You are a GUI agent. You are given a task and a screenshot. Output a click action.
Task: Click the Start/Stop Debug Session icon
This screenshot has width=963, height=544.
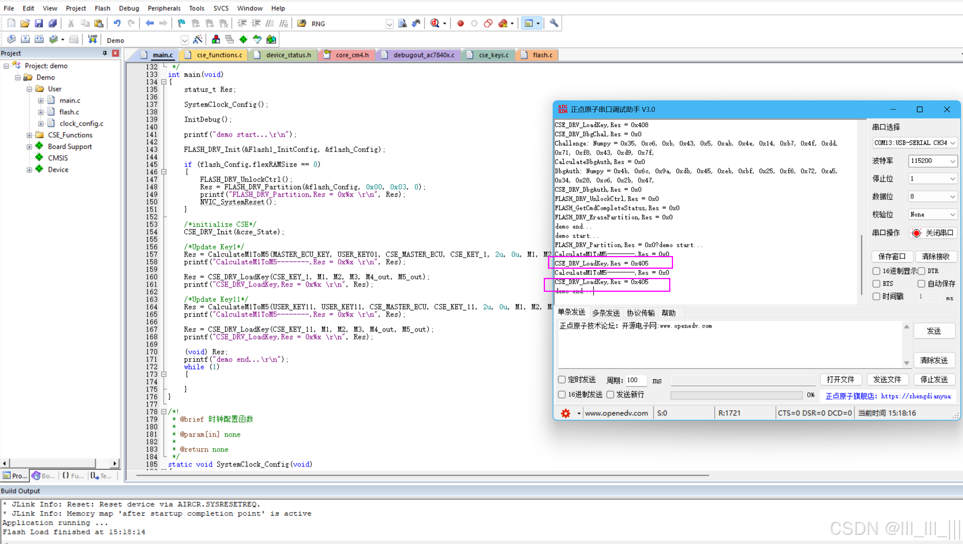[435, 23]
